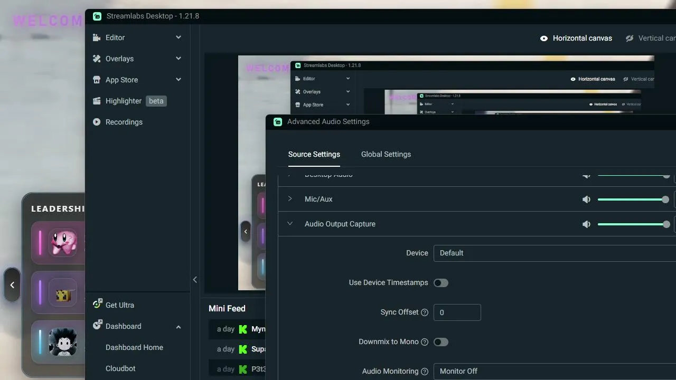Adjust the Audio Output Capture volume slider
Screen dimensions: 676x380
coord(634,224)
